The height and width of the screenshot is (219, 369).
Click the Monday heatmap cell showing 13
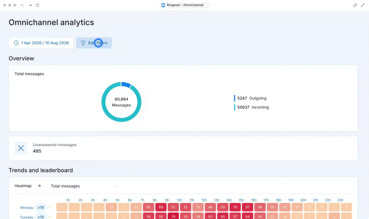pos(136,207)
